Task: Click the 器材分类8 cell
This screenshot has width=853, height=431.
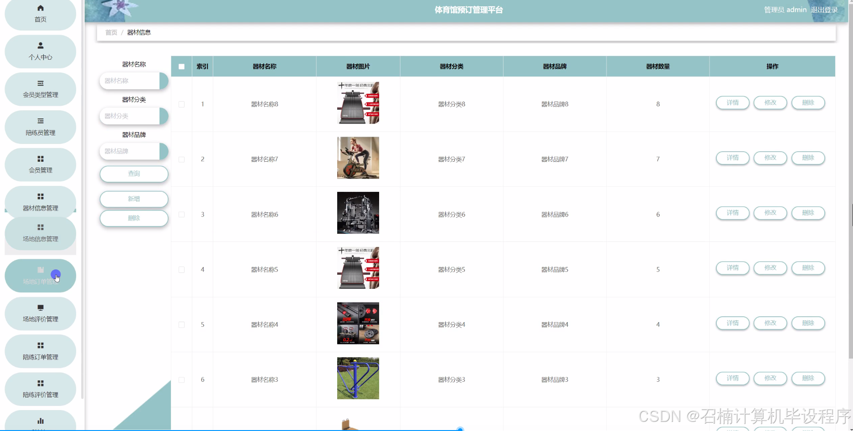Action: (452, 104)
